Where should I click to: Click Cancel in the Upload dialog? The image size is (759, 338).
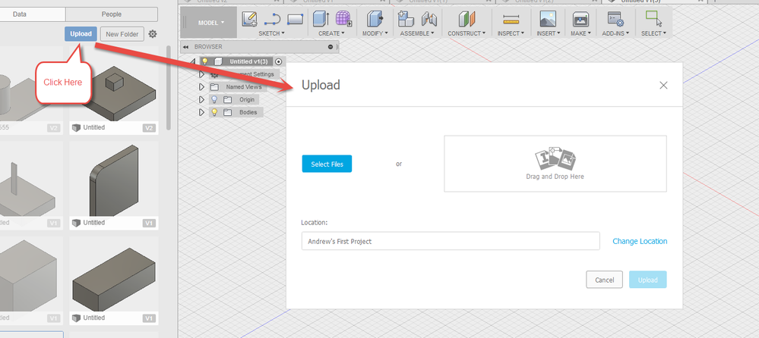605,280
